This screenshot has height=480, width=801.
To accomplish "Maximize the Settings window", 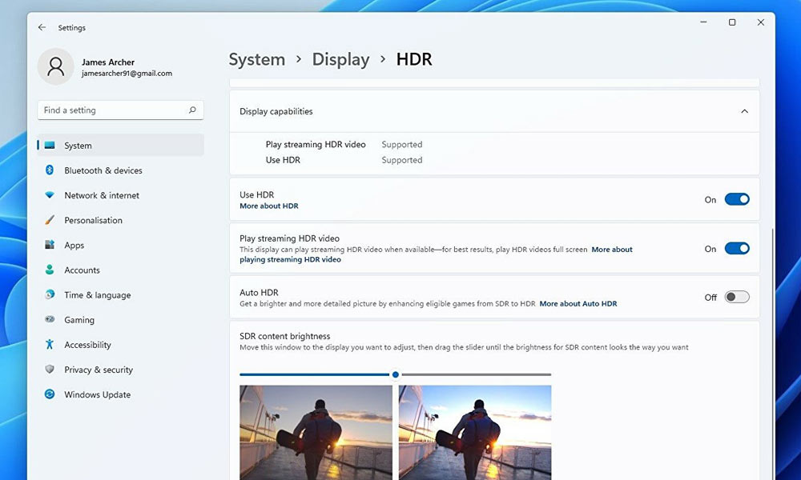I will (732, 22).
